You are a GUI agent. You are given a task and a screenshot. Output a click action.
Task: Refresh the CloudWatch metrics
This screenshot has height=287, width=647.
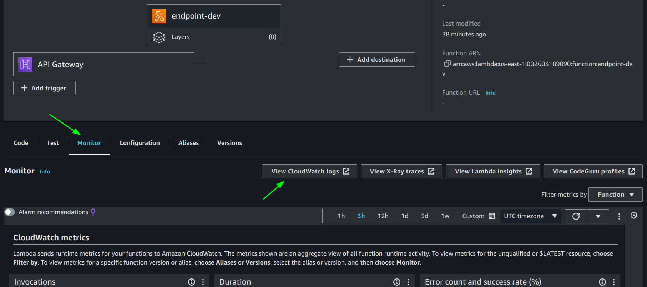576,216
